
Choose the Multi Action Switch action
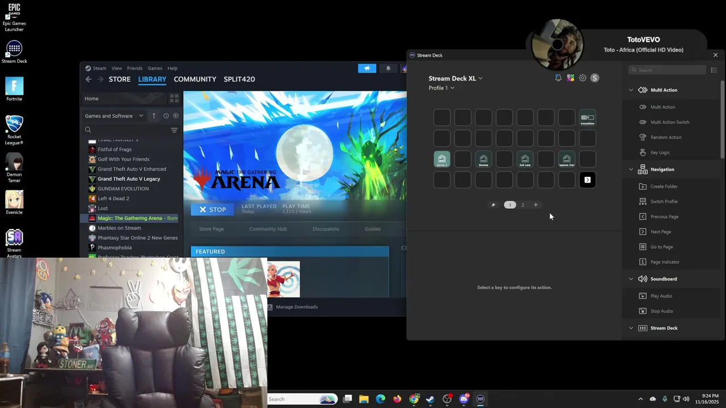(670, 122)
